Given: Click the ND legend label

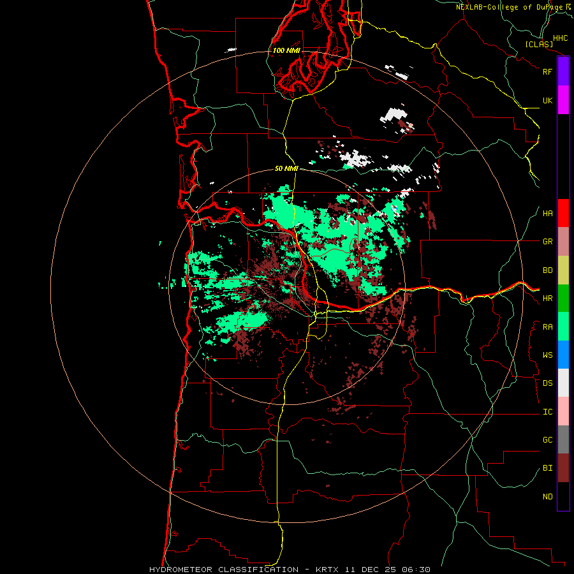Looking at the screenshot, I should click(547, 497).
